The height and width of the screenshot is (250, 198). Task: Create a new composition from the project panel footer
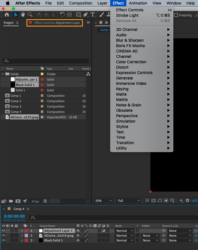coord(18,201)
